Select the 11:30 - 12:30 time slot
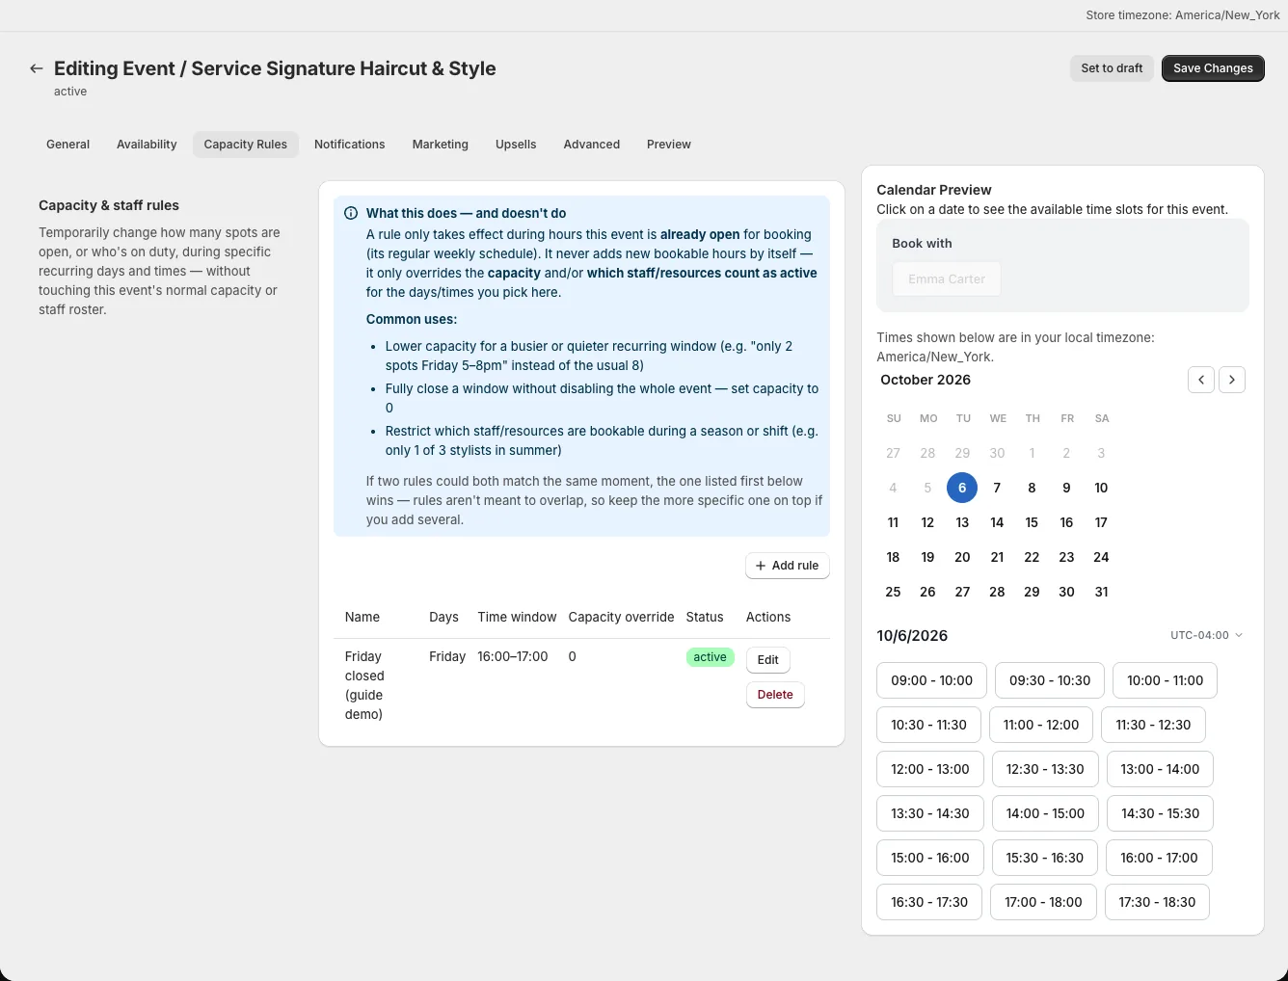Viewport: 1288px width, 981px height. pyautogui.click(x=1153, y=725)
